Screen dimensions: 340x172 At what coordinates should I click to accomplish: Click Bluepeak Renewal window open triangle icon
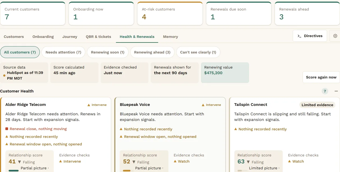coord(121,137)
